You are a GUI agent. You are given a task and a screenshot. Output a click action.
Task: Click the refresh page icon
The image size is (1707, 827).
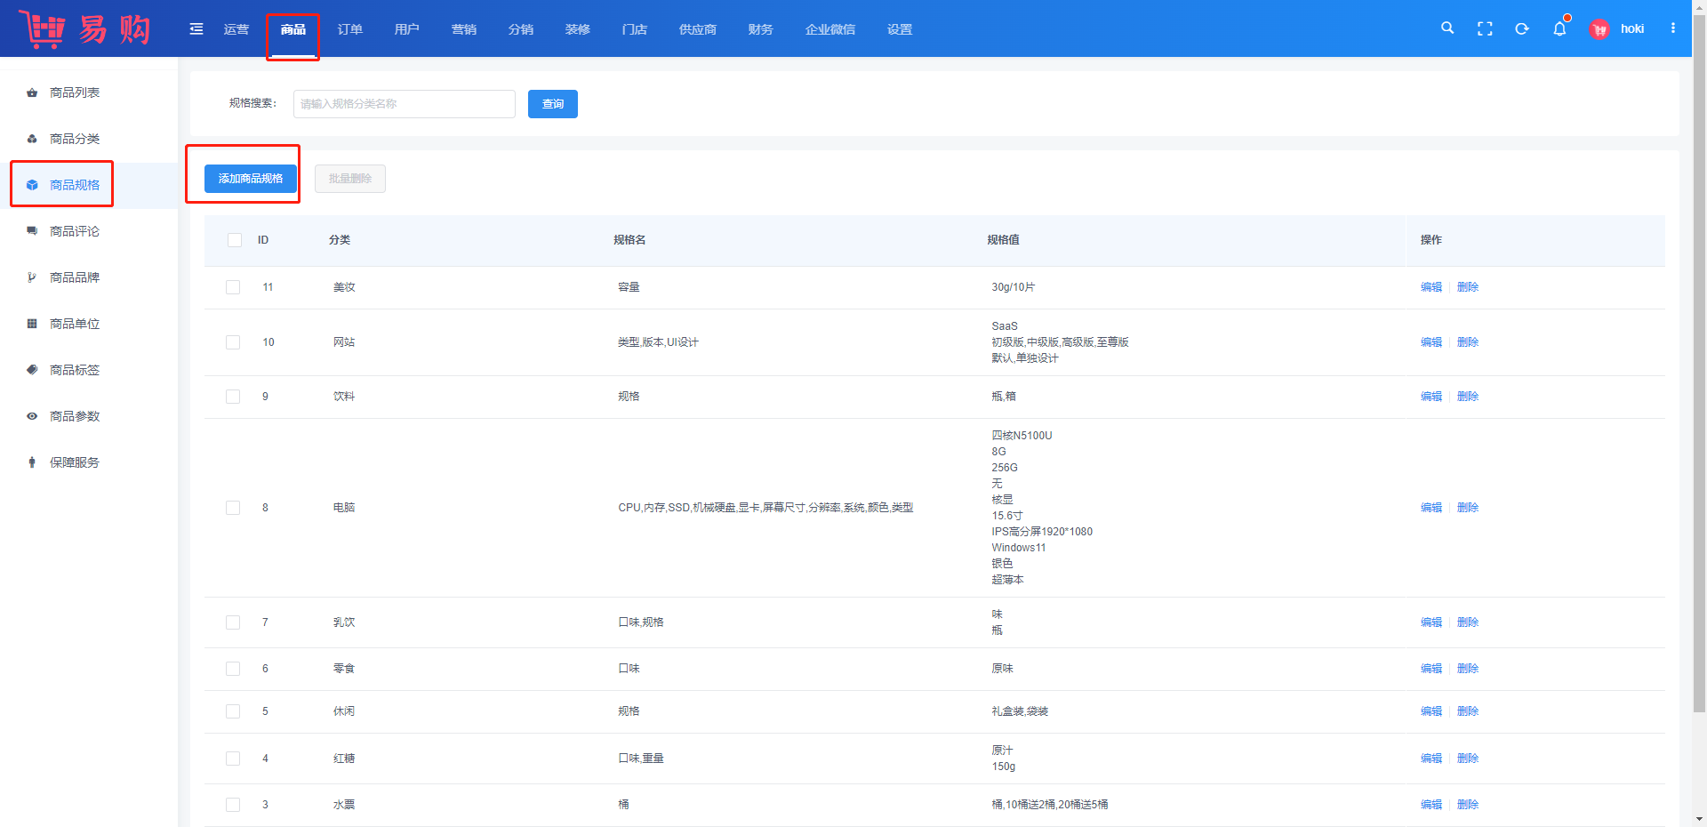point(1522,29)
